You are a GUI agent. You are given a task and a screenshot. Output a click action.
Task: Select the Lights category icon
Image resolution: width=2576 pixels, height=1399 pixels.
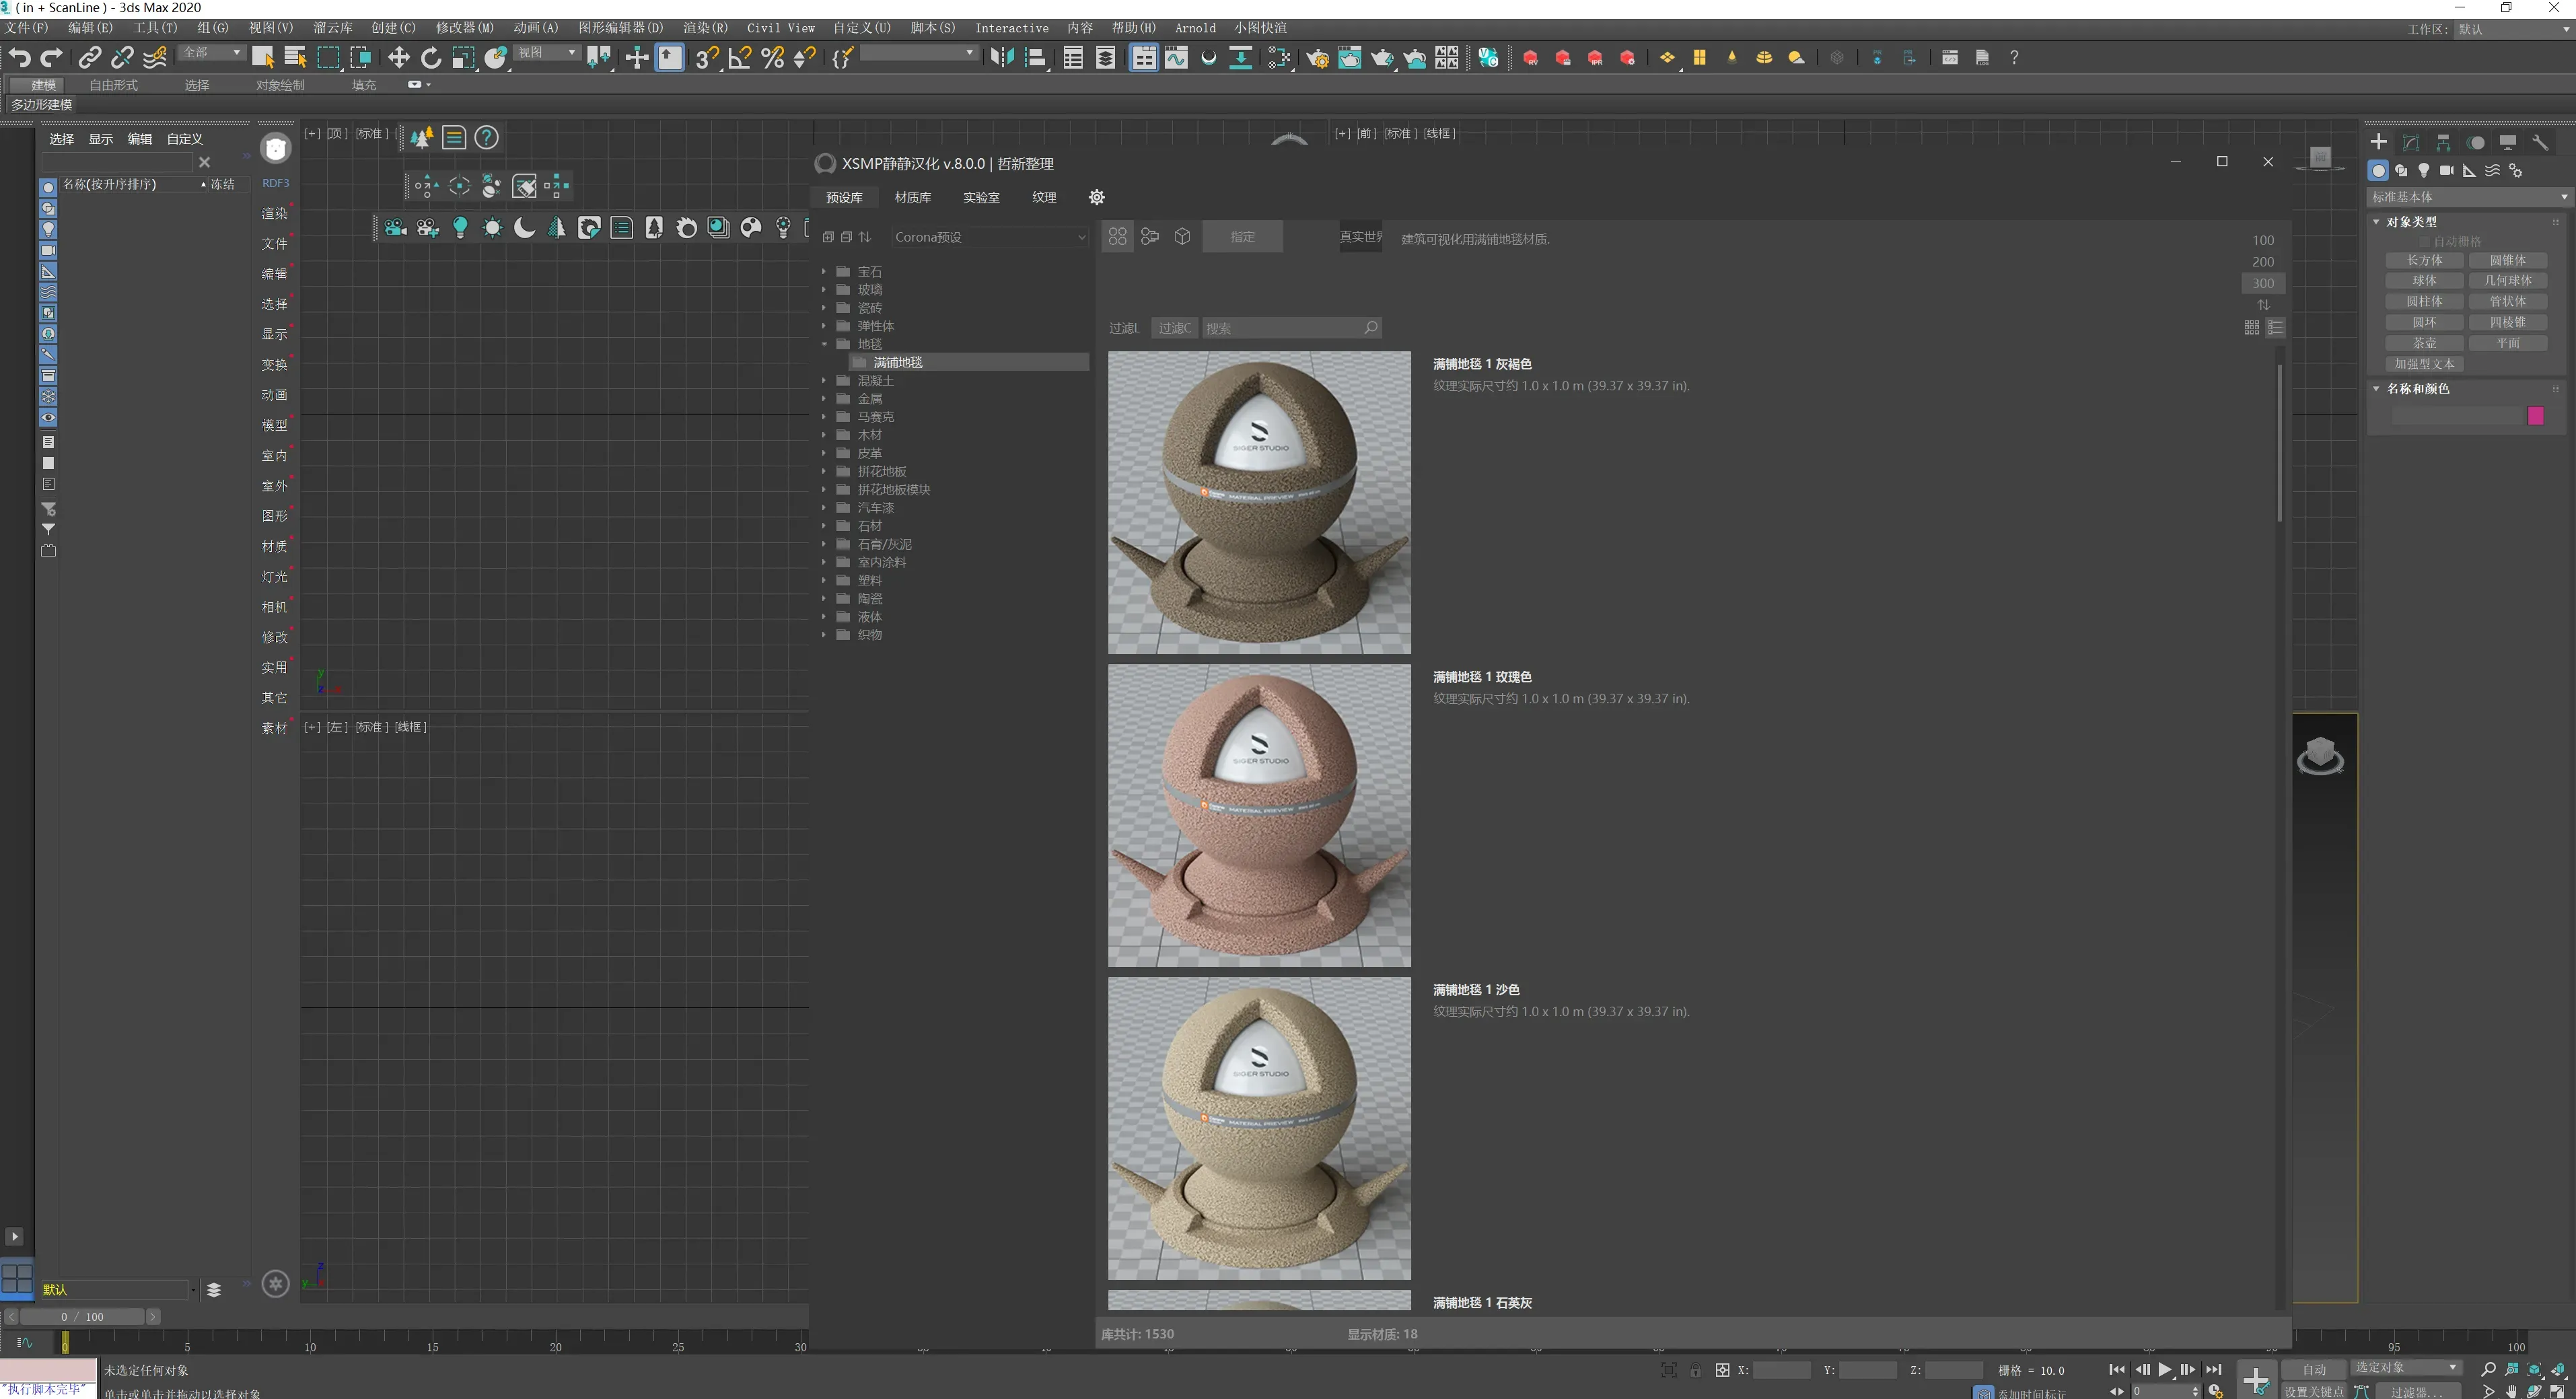2423,171
